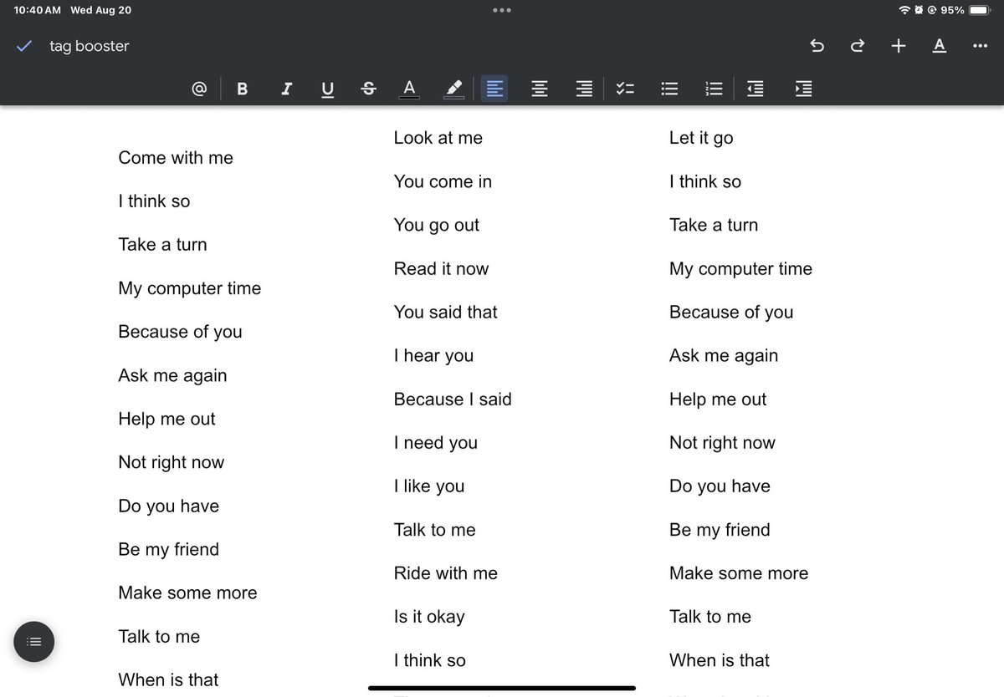Tap the line 'Ride with me'

[x=446, y=573]
